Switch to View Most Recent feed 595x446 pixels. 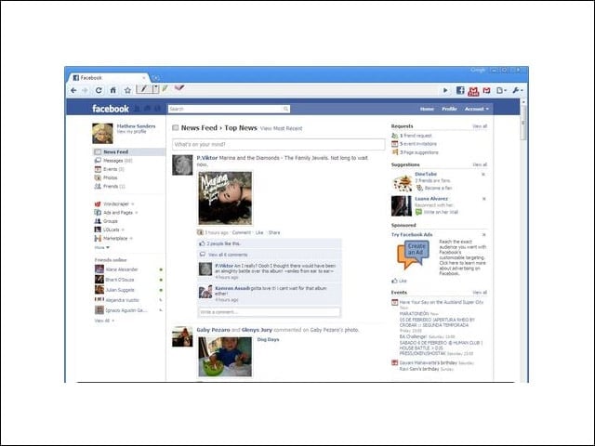(x=282, y=128)
